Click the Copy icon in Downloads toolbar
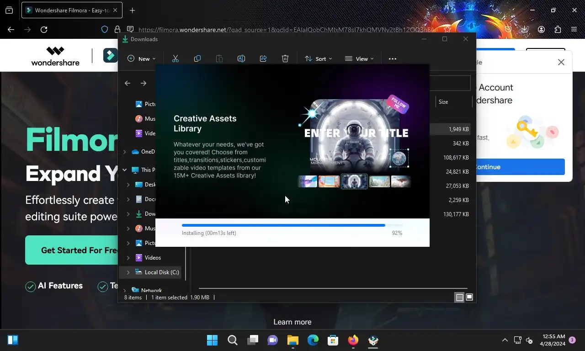This screenshot has height=351, width=585. tap(197, 58)
